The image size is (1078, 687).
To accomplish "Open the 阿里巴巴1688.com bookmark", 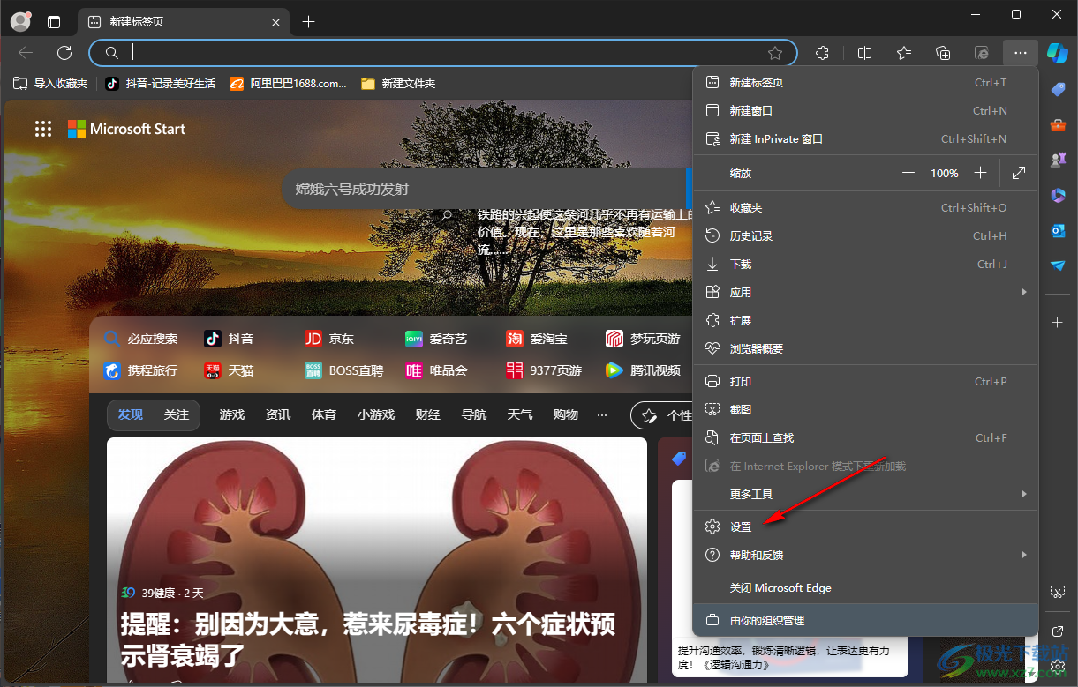I will click(x=288, y=84).
